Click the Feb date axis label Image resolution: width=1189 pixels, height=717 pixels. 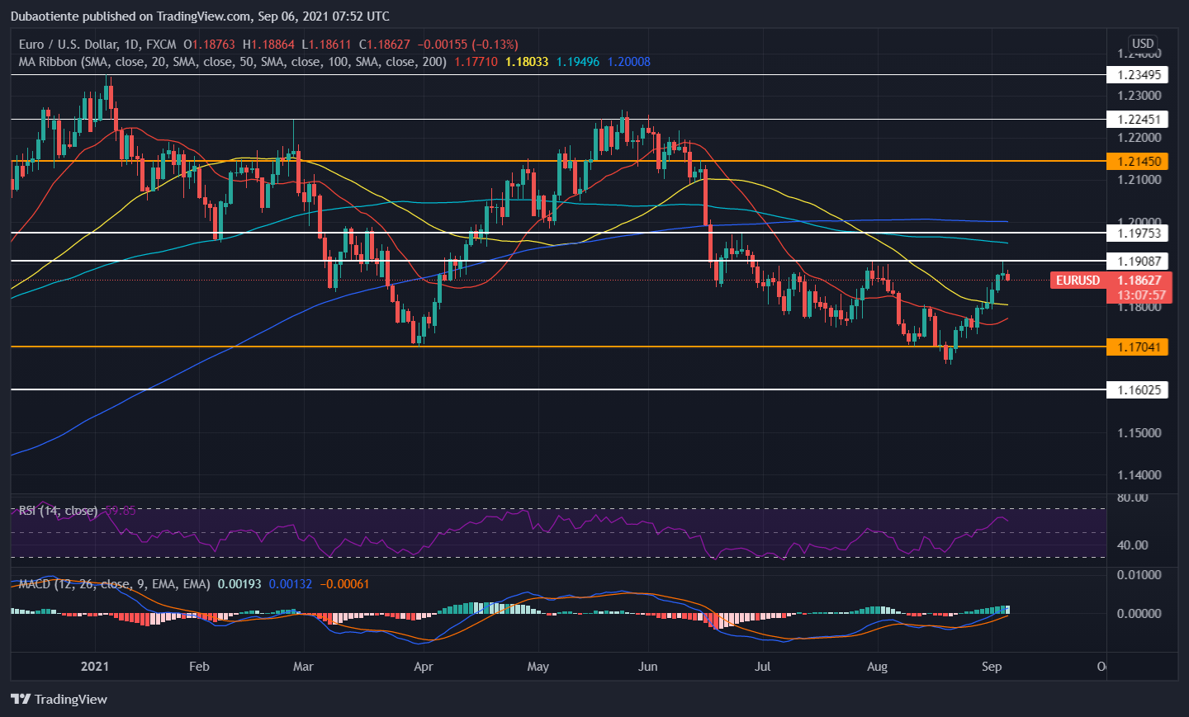pyautogui.click(x=199, y=666)
